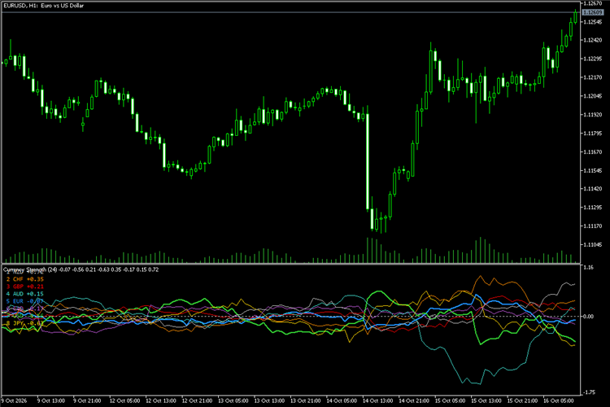The width and height of the screenshot is (610, 407).
Task: Select the JPY legend row
Action: click(25, 323)
